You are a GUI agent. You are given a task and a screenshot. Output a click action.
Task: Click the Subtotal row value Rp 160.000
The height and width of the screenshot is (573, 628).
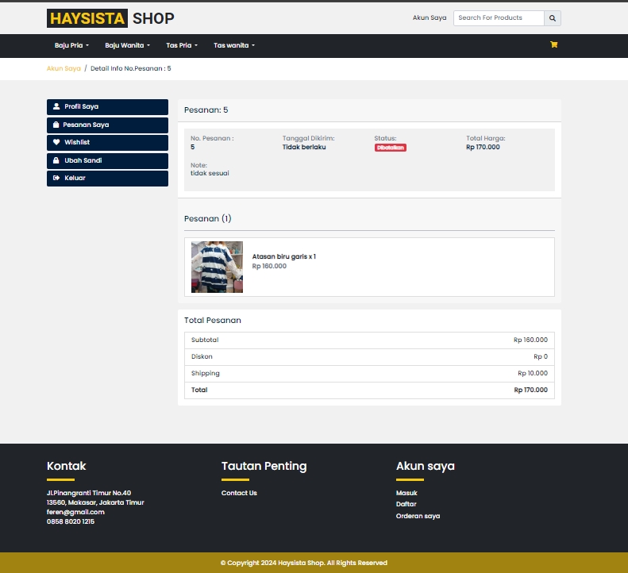(x=530, y=340)
